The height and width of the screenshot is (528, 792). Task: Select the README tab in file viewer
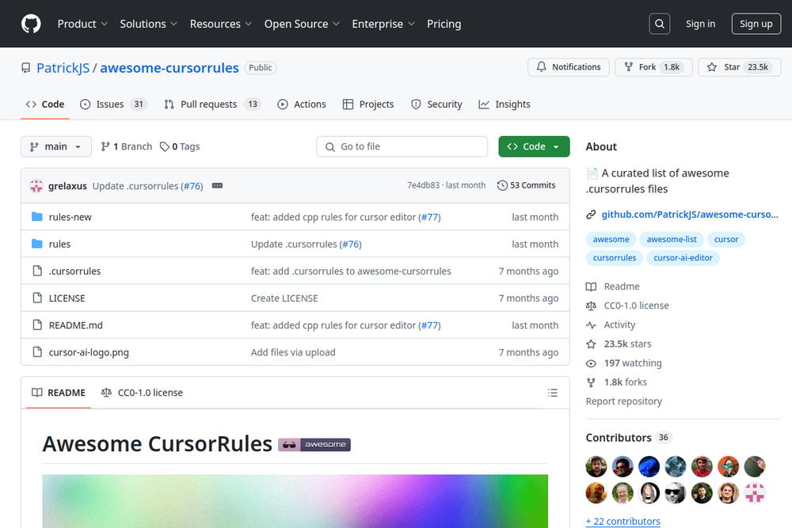coord(59,393)
